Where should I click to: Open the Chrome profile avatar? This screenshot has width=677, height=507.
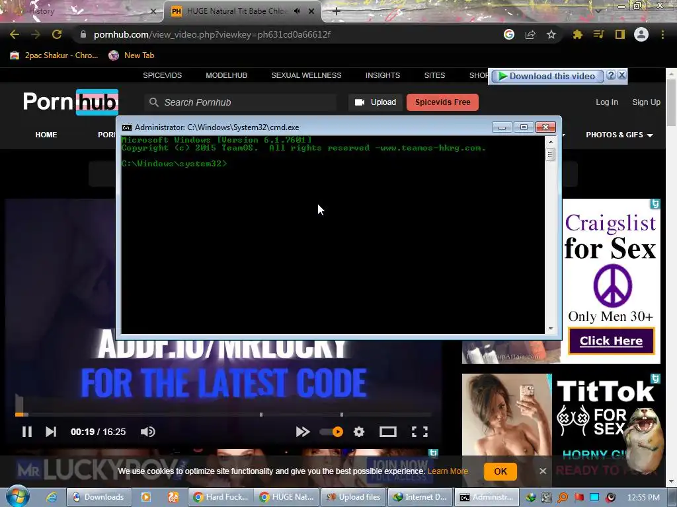coord(641,34)
